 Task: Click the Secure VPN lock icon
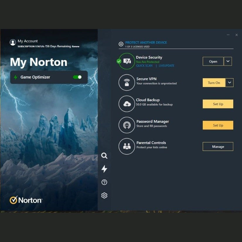(x=127, y=83)
